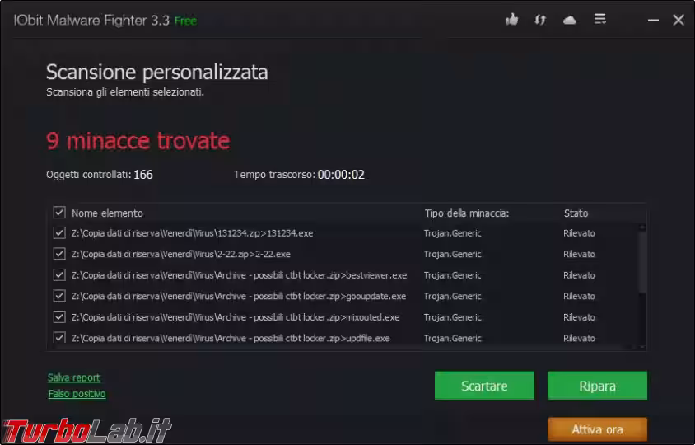Toggle the bestviewer.exe threat checkbox
The image size is (695, 445).
click(59, 275)
